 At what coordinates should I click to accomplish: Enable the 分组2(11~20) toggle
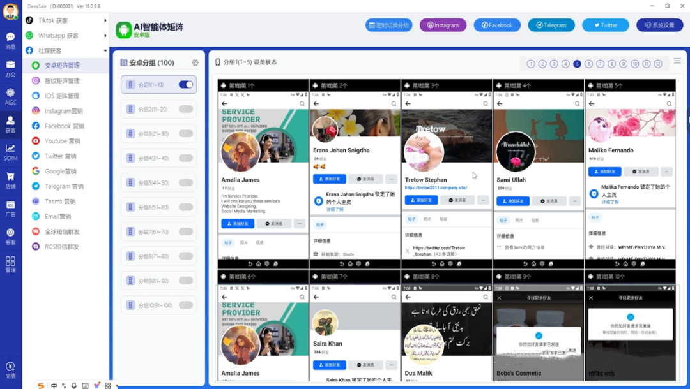186,109
